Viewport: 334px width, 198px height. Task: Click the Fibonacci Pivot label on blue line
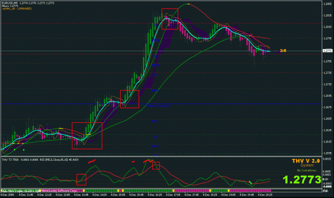(x=158, y=106)
